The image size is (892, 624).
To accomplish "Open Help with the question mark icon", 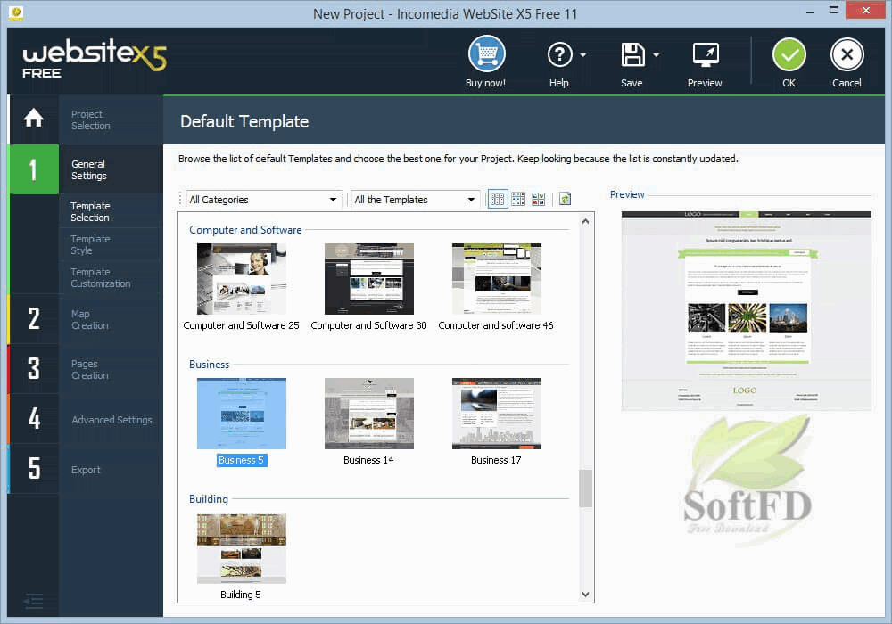I will [559, 54].
